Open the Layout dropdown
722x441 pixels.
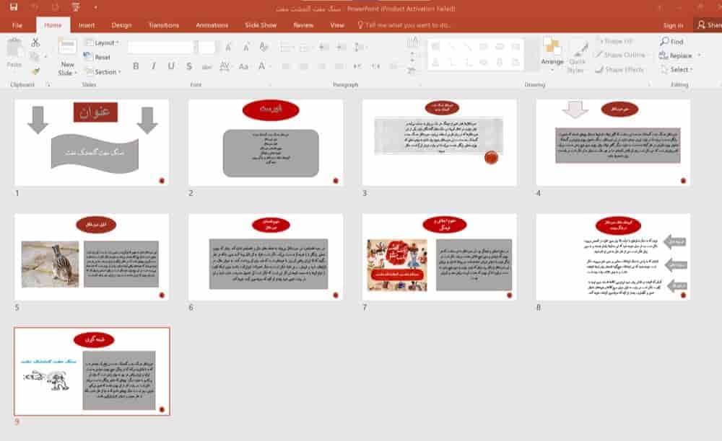tap(102, 43)
